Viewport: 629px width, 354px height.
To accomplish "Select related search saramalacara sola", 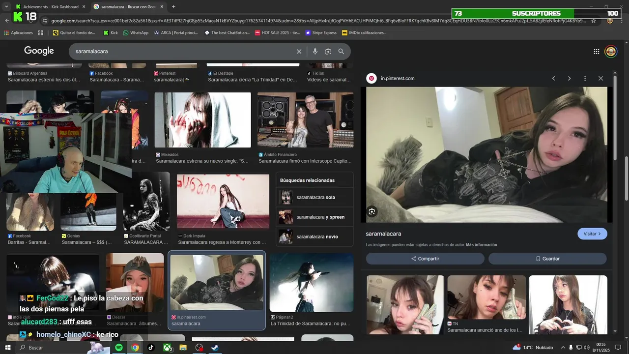I will 314,197.
